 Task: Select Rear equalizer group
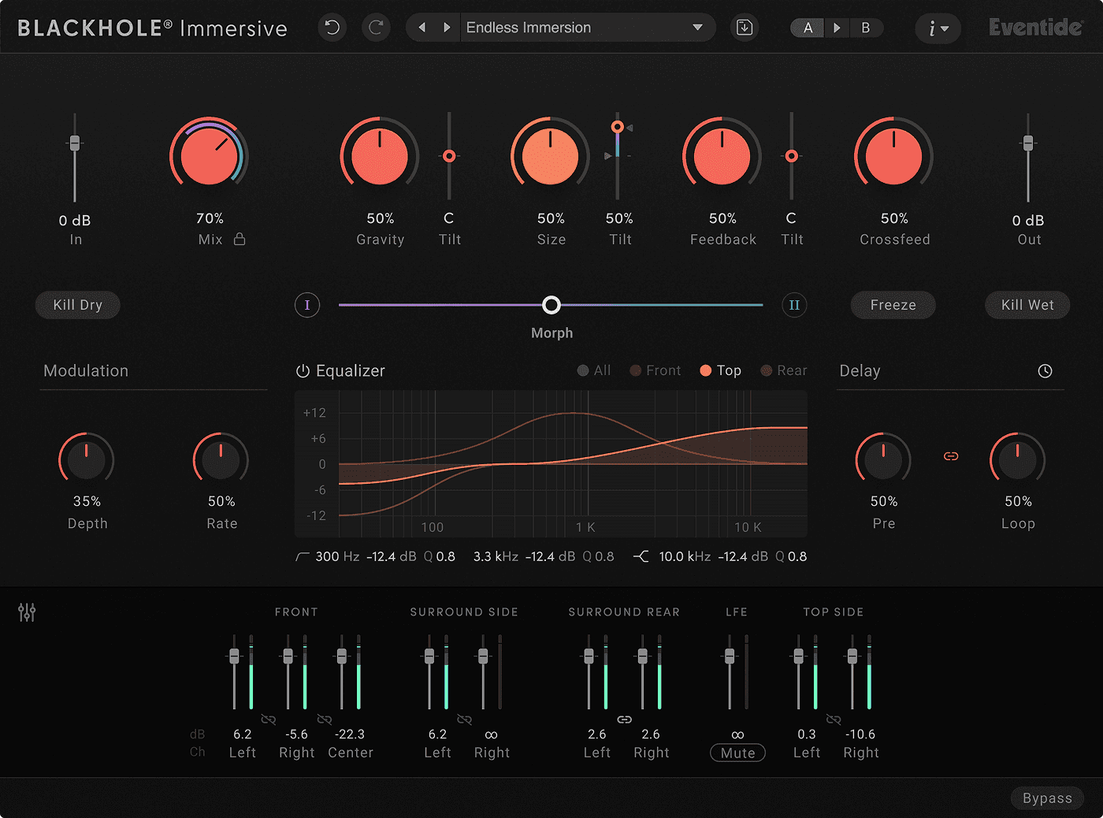(784, 370)
